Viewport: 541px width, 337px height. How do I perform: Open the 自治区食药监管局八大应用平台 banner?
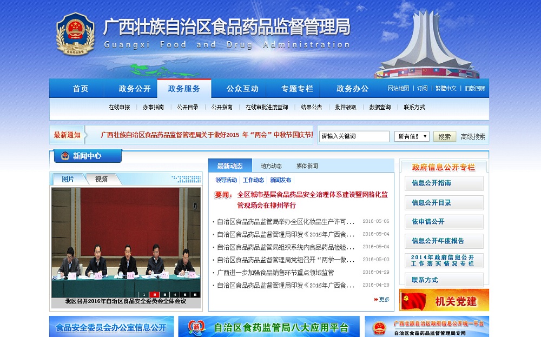[269, 327]
